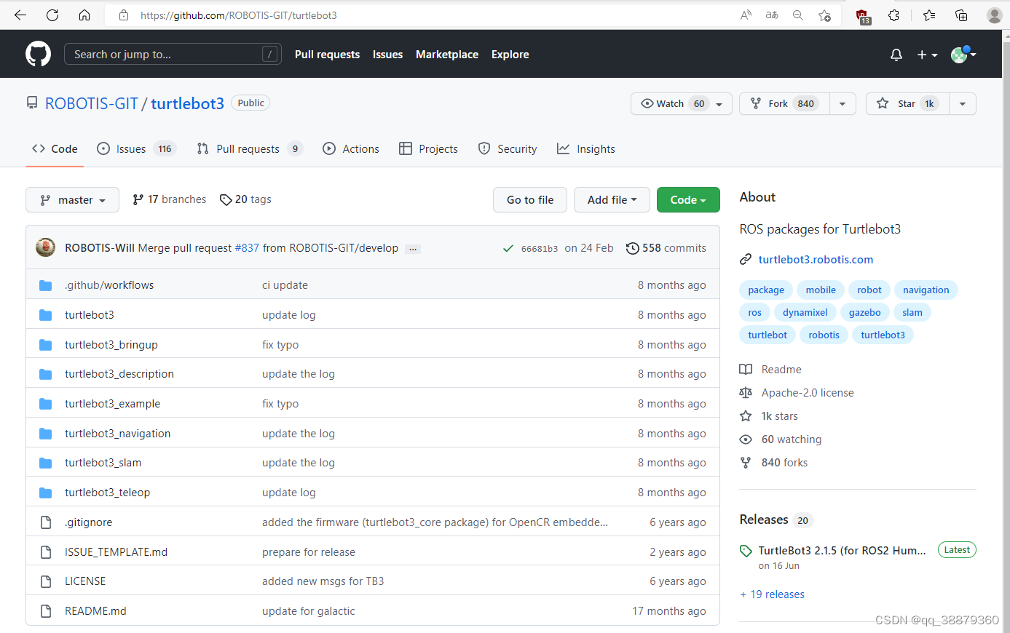This screenshot has height=633, width=1010.
Task: Open pull request #837 link
Action: click(x=247, y=248)
